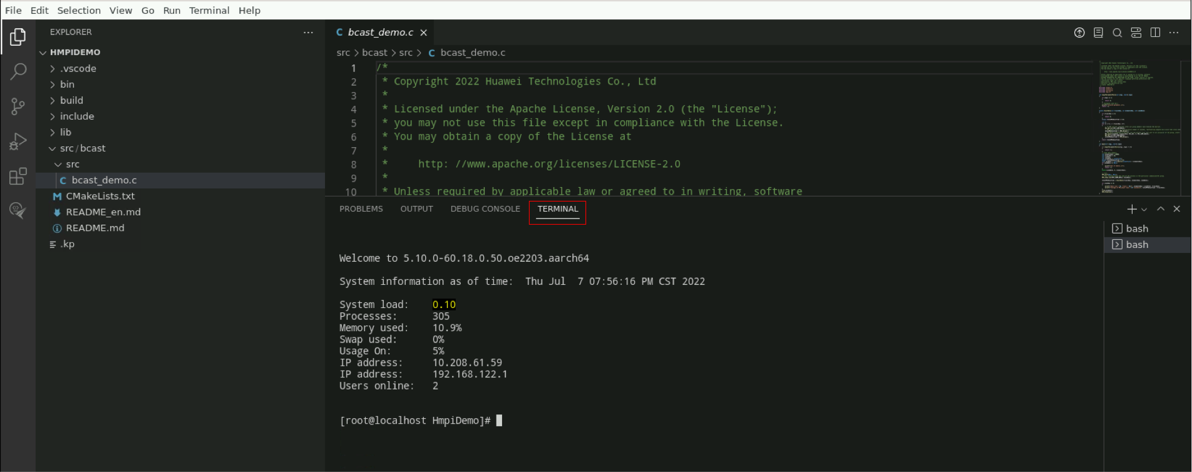Split the editor to the right
Screen dimensions: 1192x472
pos(1155,33)
